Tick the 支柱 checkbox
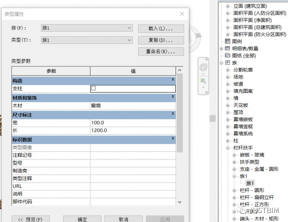Screen dimensions: 288x222 (x=94, y=88)
